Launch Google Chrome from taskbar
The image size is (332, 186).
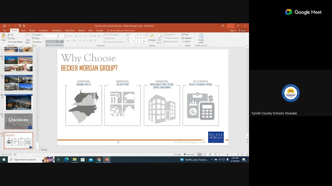(x=99, y=160)
